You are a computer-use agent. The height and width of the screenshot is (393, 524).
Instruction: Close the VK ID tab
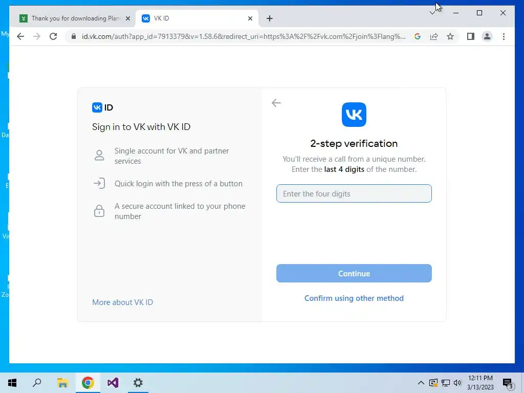[x=250, y=18]
